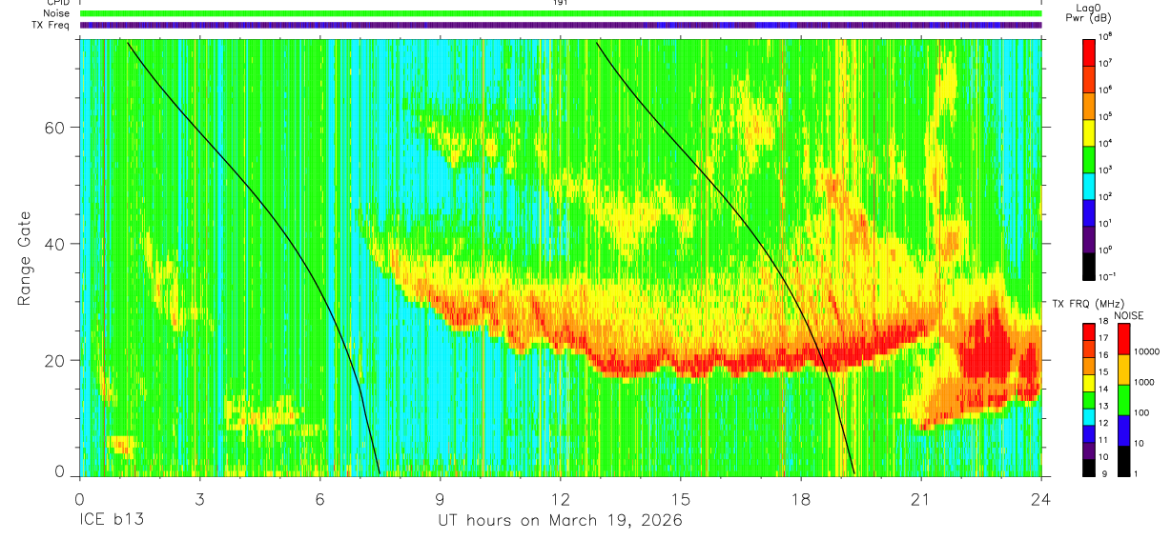1171x540 pixels.
Task: Click the 1000 tick on NOISE legend
Action: pos(1146,382)
